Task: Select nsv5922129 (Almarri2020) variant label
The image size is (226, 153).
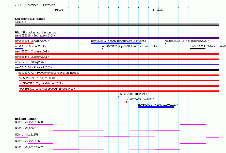Action: pos(37,78)
